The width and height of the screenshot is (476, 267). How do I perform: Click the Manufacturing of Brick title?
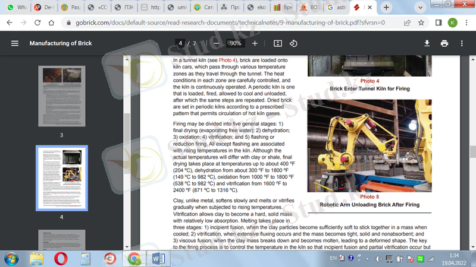[61, 43]
